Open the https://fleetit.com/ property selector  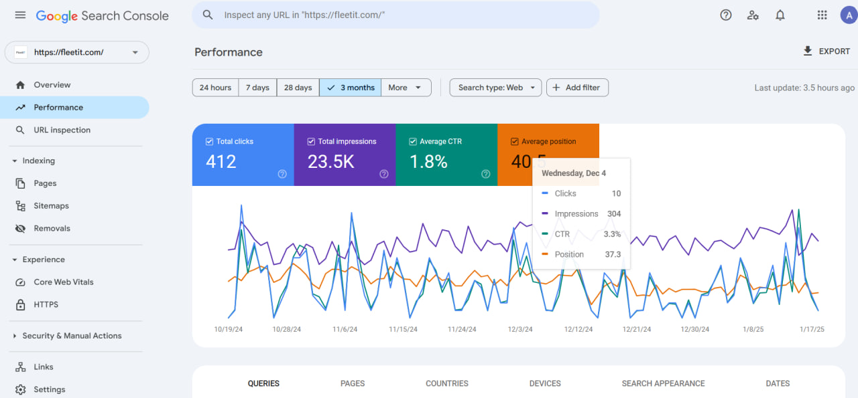click(77, 52)
